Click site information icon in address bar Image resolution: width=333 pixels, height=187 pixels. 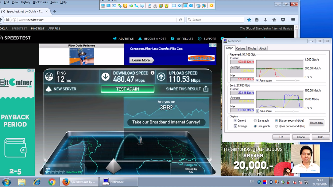pos(14,20)
